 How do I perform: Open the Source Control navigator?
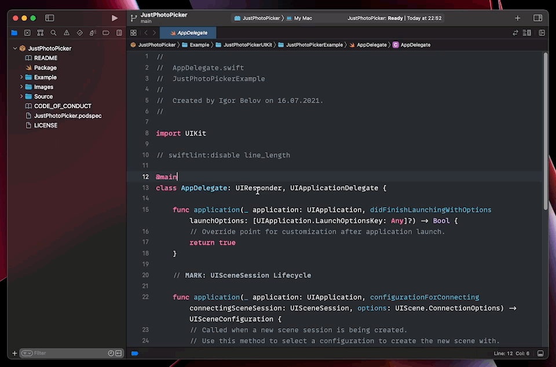pos(27,32)
